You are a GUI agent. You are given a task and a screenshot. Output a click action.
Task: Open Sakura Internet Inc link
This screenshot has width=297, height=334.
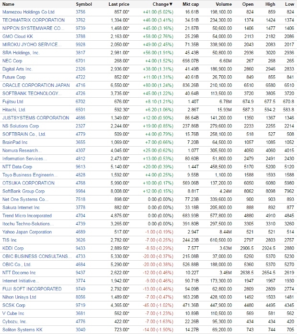click(21, 207)
